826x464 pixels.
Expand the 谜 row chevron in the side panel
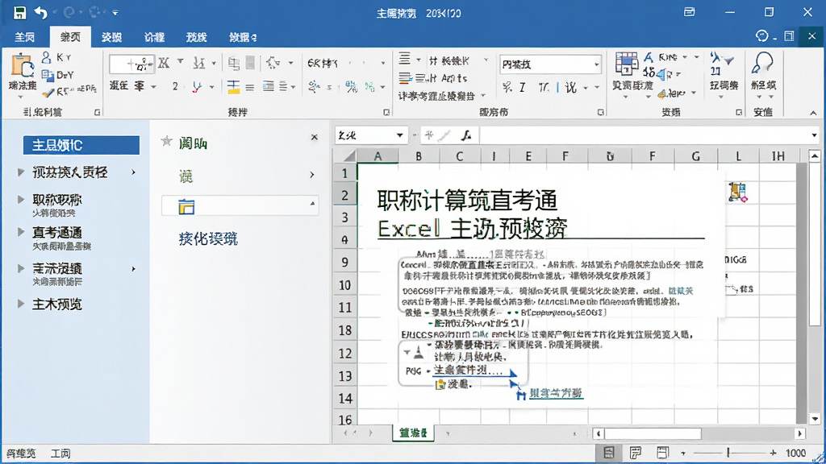pos(312,175)
